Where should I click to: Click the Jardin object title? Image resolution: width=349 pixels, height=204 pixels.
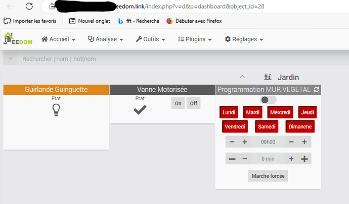(288, 78)
